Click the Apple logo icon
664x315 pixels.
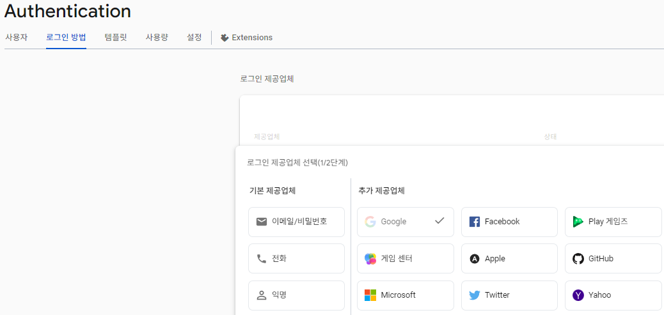(474, 258)
